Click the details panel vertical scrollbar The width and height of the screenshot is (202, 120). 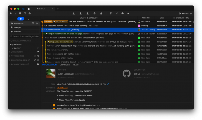[193, 87]
